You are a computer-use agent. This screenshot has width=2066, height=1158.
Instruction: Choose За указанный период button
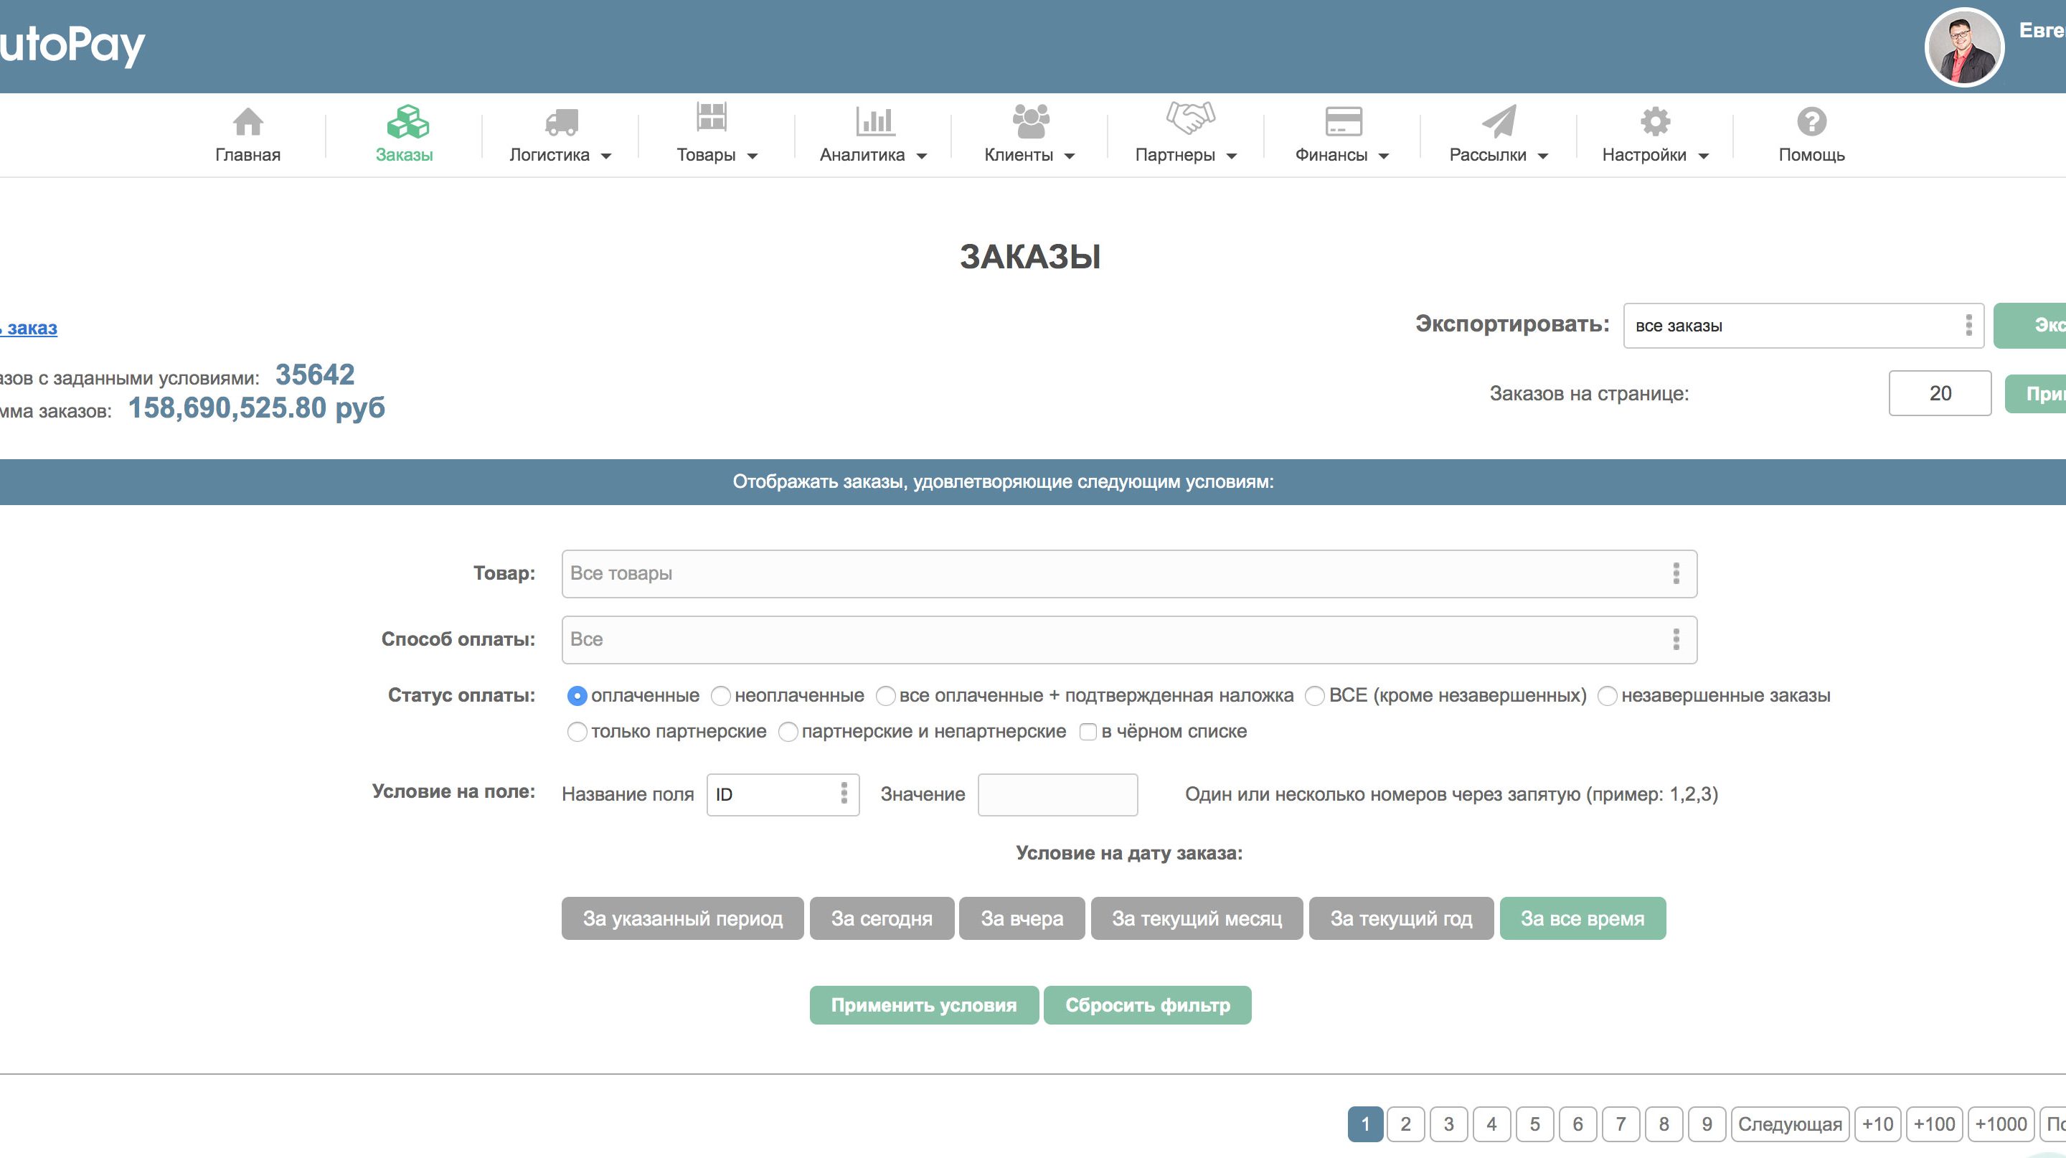point(682,918)
